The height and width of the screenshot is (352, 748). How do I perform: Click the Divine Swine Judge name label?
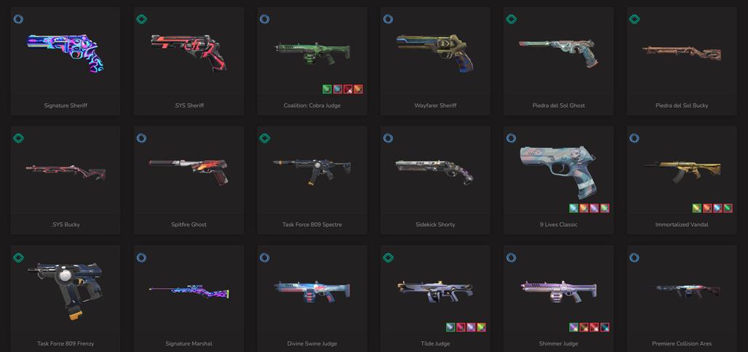[312, 343]
